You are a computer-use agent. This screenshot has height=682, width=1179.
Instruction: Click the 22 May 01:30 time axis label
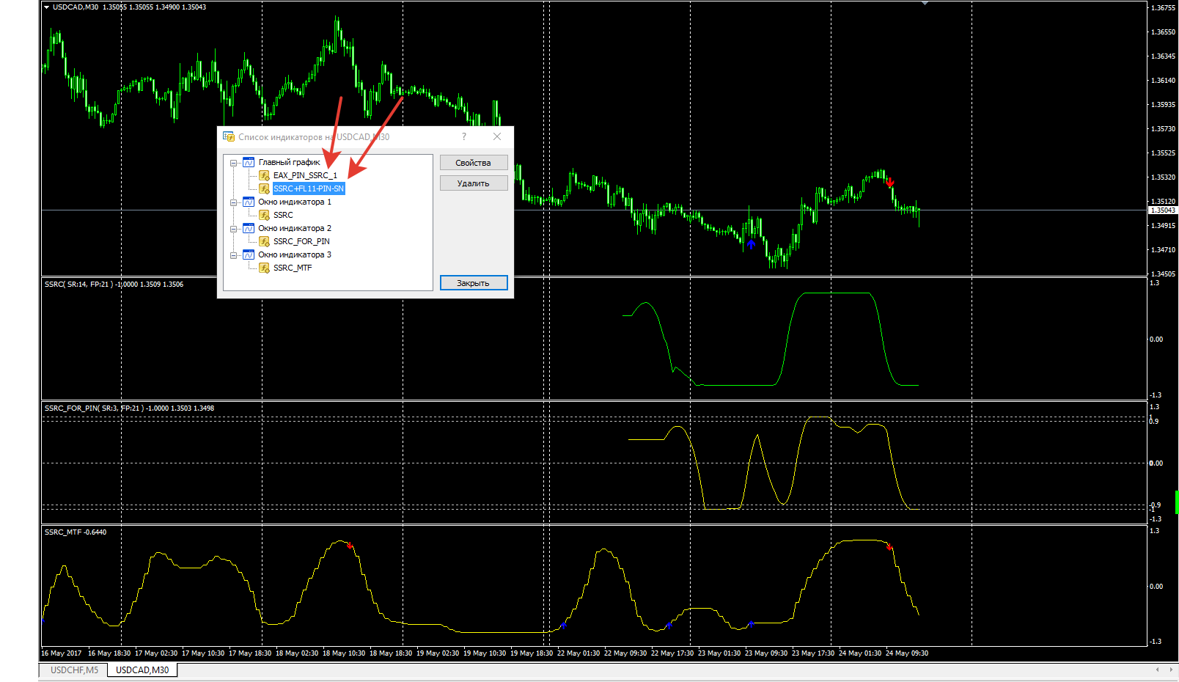click(x=579, y=653)
